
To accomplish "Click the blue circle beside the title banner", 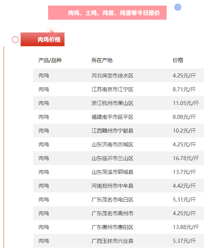I will [178, 7].
